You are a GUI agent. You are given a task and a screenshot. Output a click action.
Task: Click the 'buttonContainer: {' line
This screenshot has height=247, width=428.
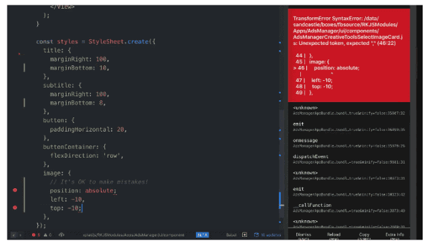click(x=74, y=147)
